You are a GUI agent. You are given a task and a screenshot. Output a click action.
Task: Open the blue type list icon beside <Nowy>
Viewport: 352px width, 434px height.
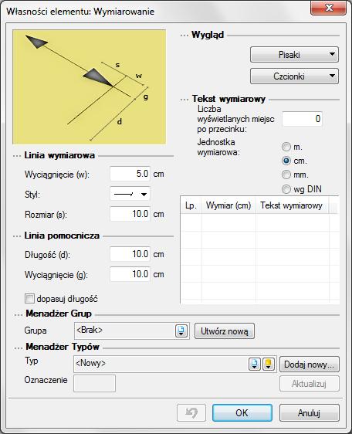tap(255, 364)
